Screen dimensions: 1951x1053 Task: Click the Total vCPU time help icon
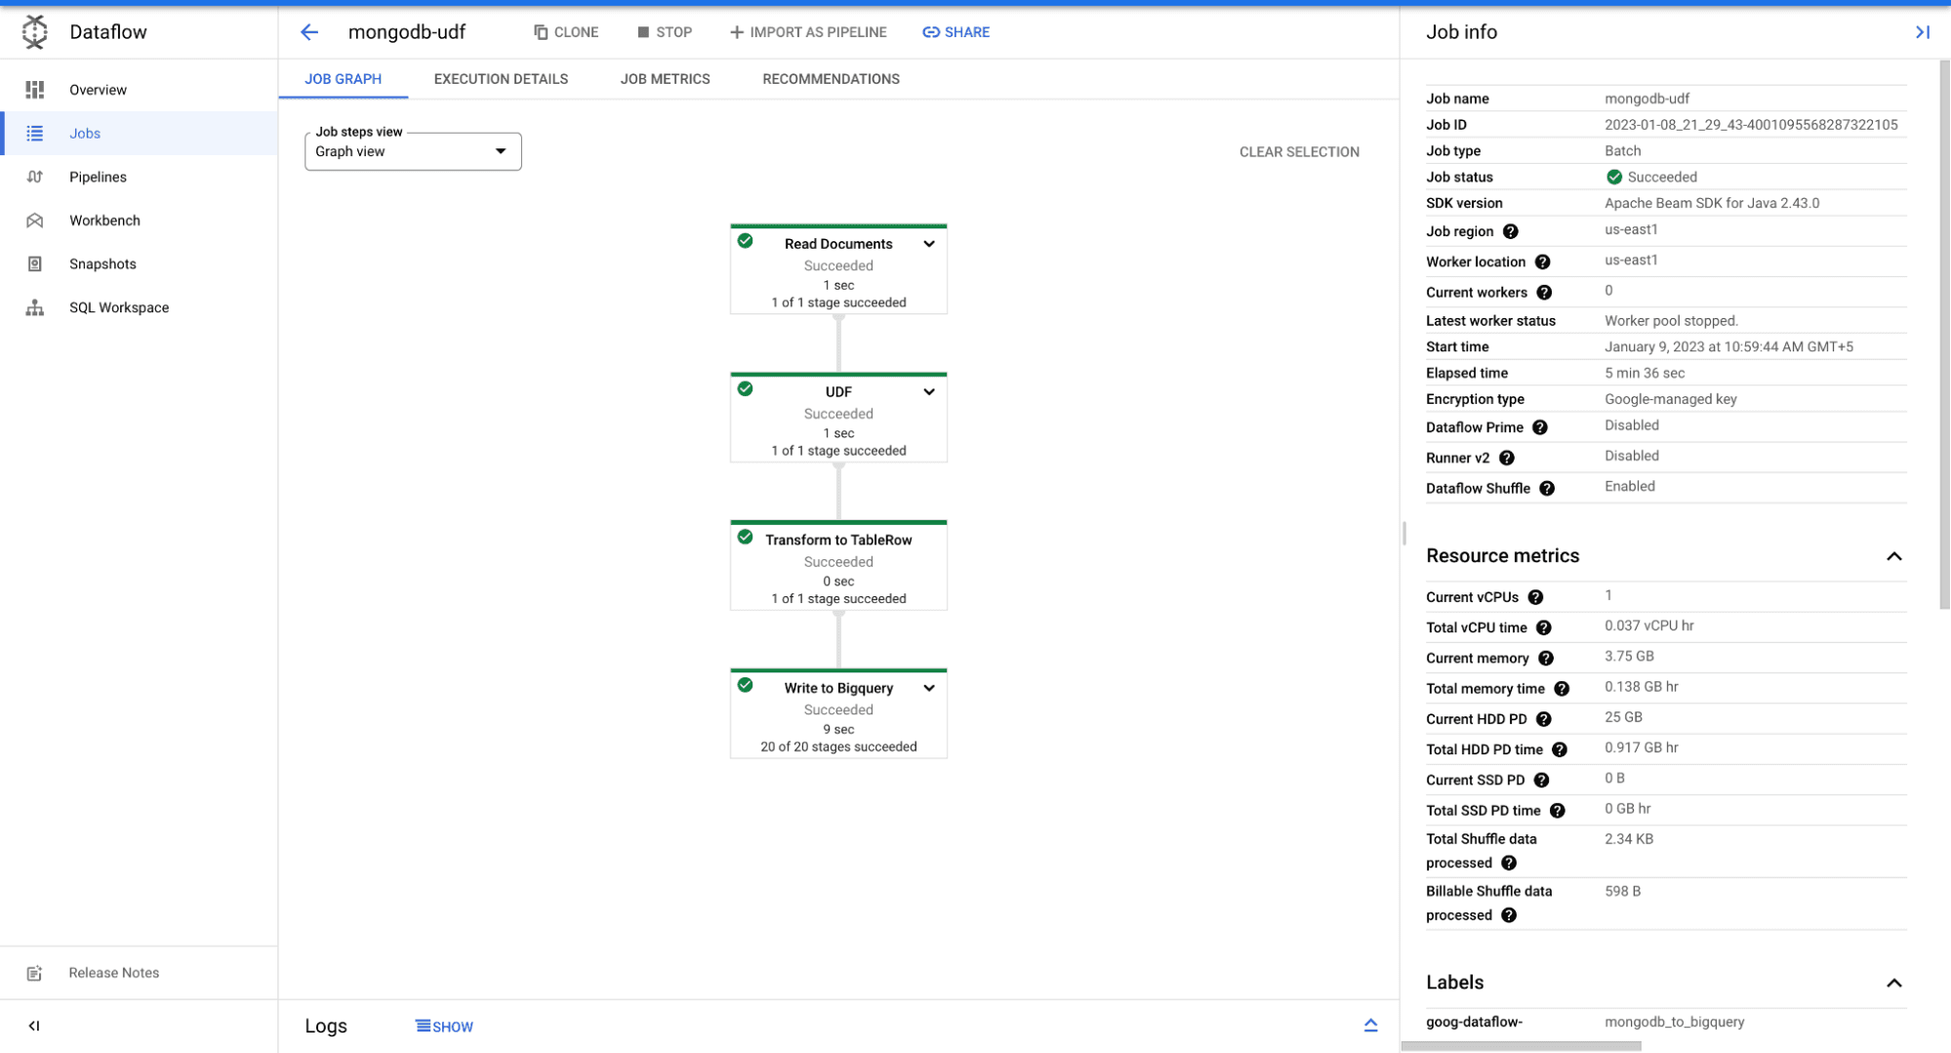tap(1543, 628)
